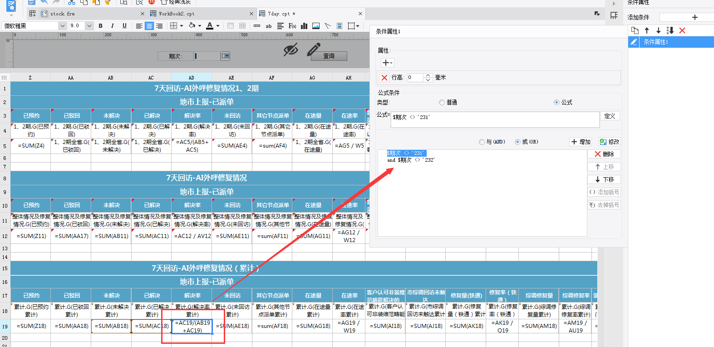Move condition attribute down arrow
Screen dimensions: 714x347
pyautogui.click(x=658, y=30)
